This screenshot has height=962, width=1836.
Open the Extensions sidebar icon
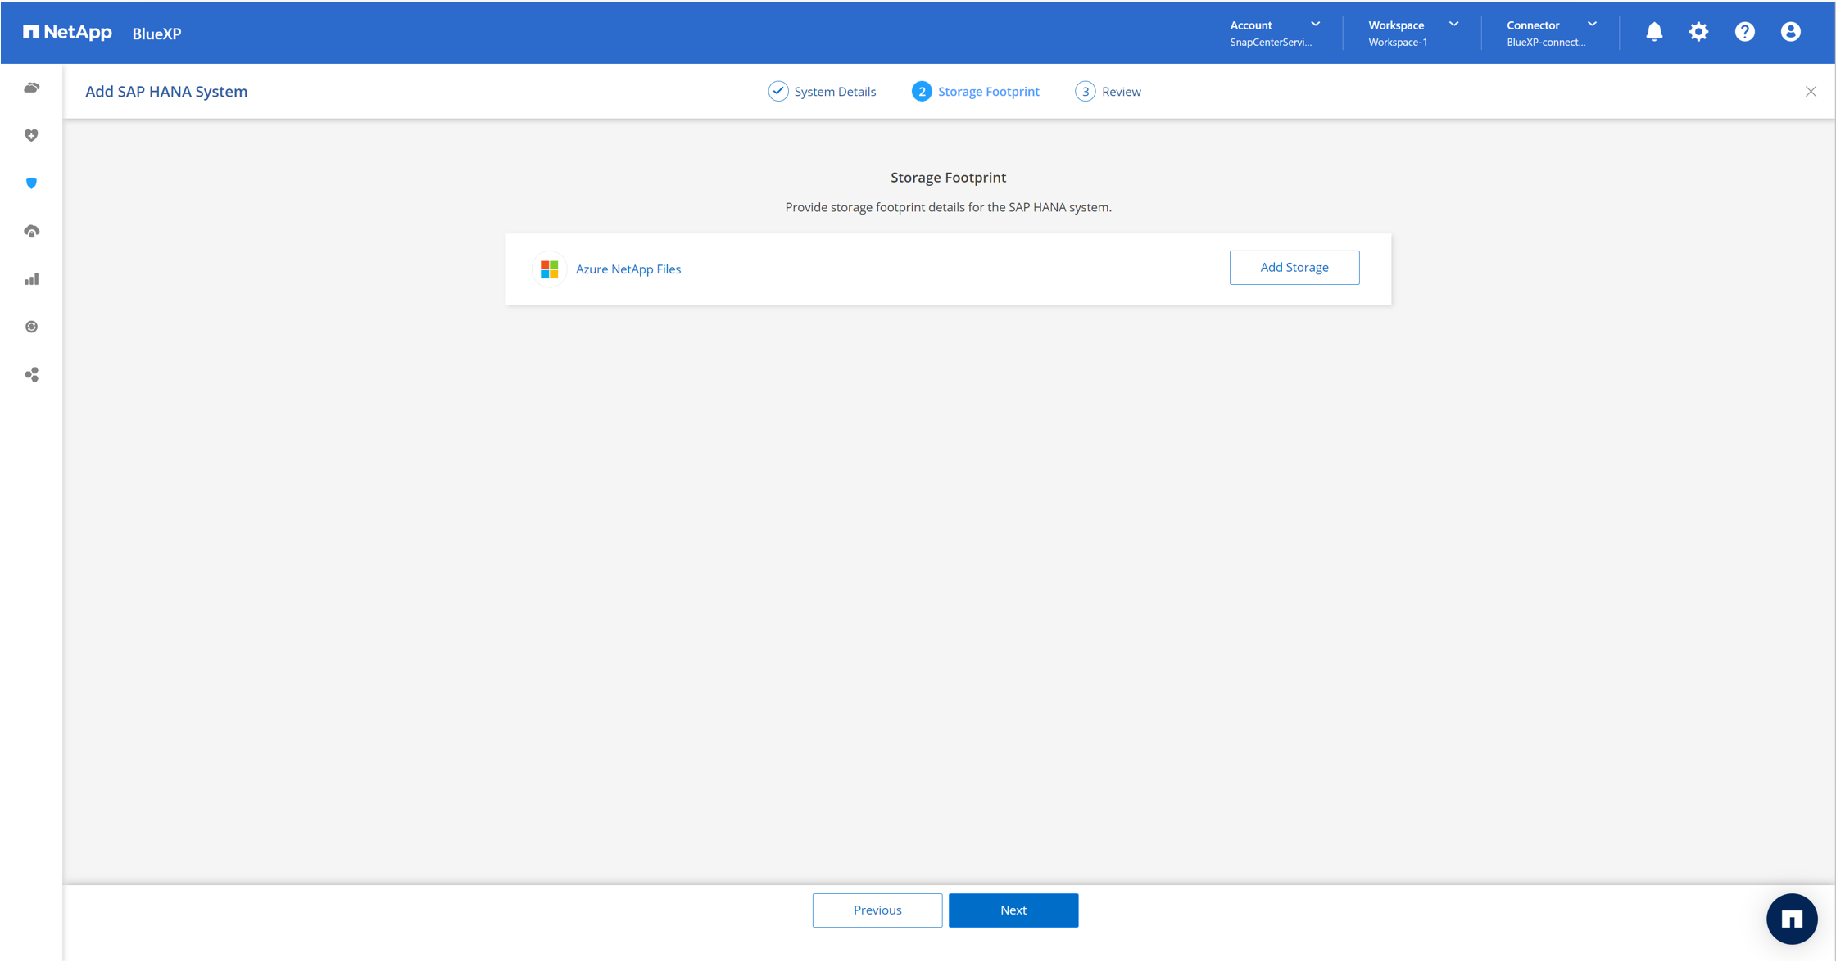(31, 375)
